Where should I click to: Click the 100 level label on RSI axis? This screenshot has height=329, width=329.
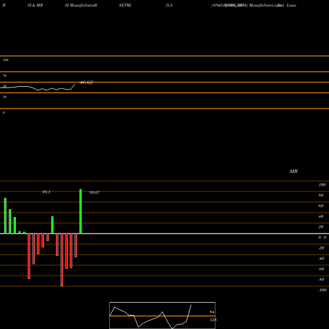click(5, 60)
